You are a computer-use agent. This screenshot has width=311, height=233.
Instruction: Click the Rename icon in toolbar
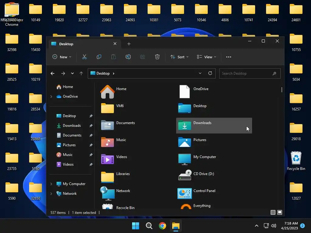[128, 57]
